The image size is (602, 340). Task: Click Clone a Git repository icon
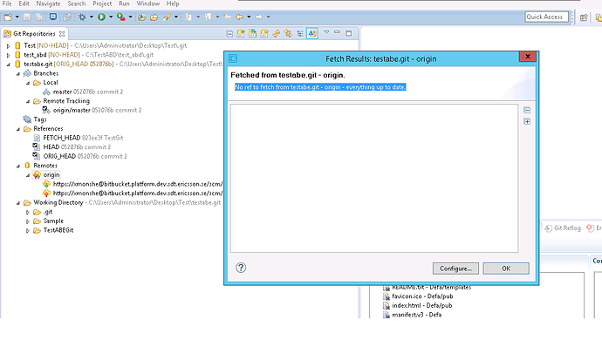[x=253, y=34]
